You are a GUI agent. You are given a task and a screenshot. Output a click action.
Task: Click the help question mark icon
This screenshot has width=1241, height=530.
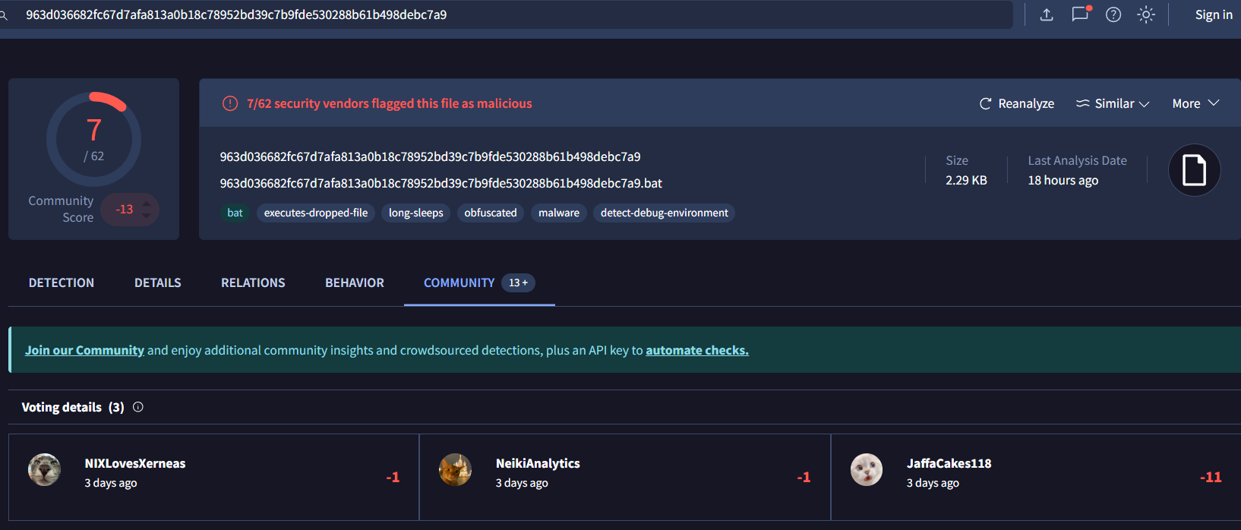point(1113,14)
